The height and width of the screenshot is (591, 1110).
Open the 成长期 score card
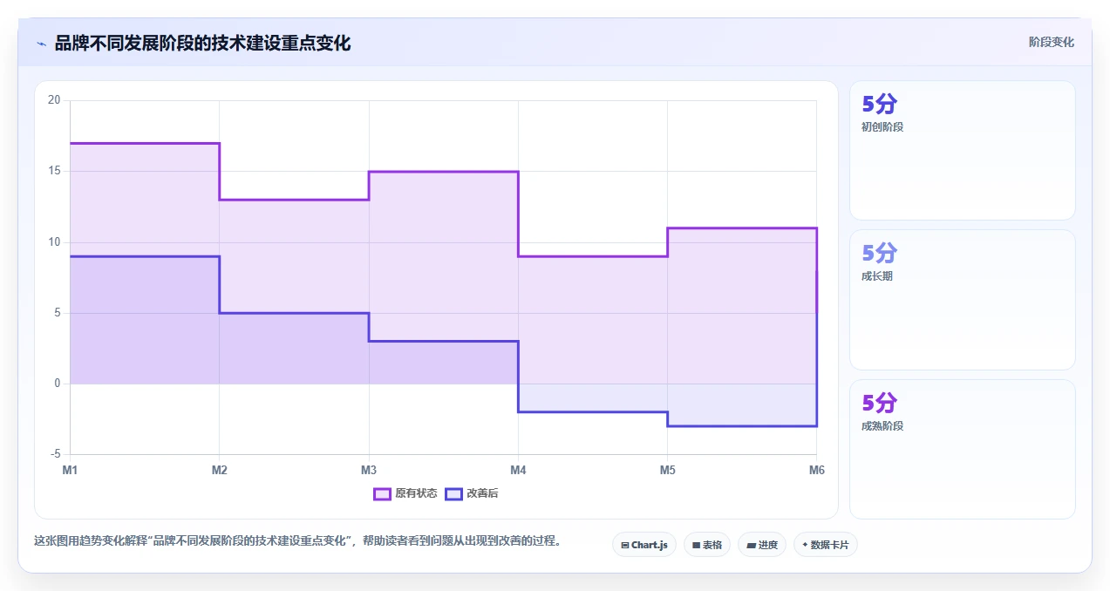tap(963, 300)
